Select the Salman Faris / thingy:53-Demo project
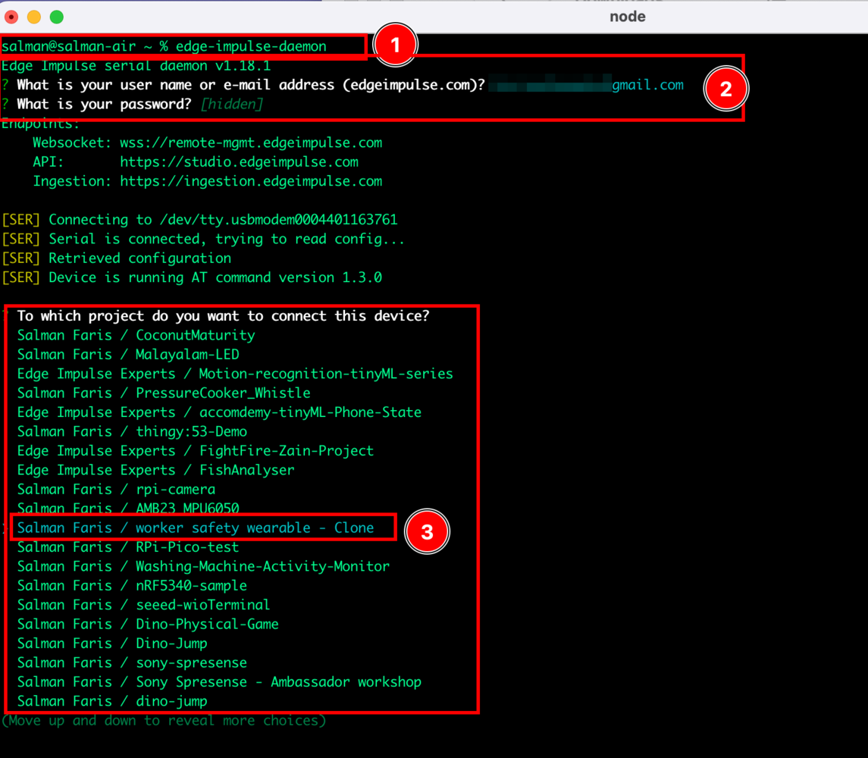Image resolution: width=868 pixels, height=758 pixels. (x=133, y=431)
